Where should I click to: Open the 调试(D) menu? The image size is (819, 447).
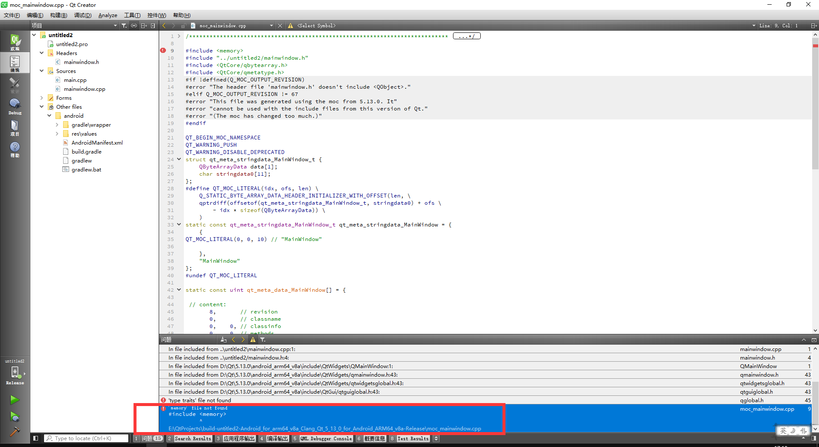[x=83, y=15]
